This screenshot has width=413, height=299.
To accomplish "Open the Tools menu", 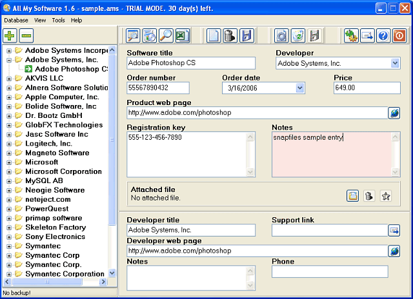I will tap(58, 20).
